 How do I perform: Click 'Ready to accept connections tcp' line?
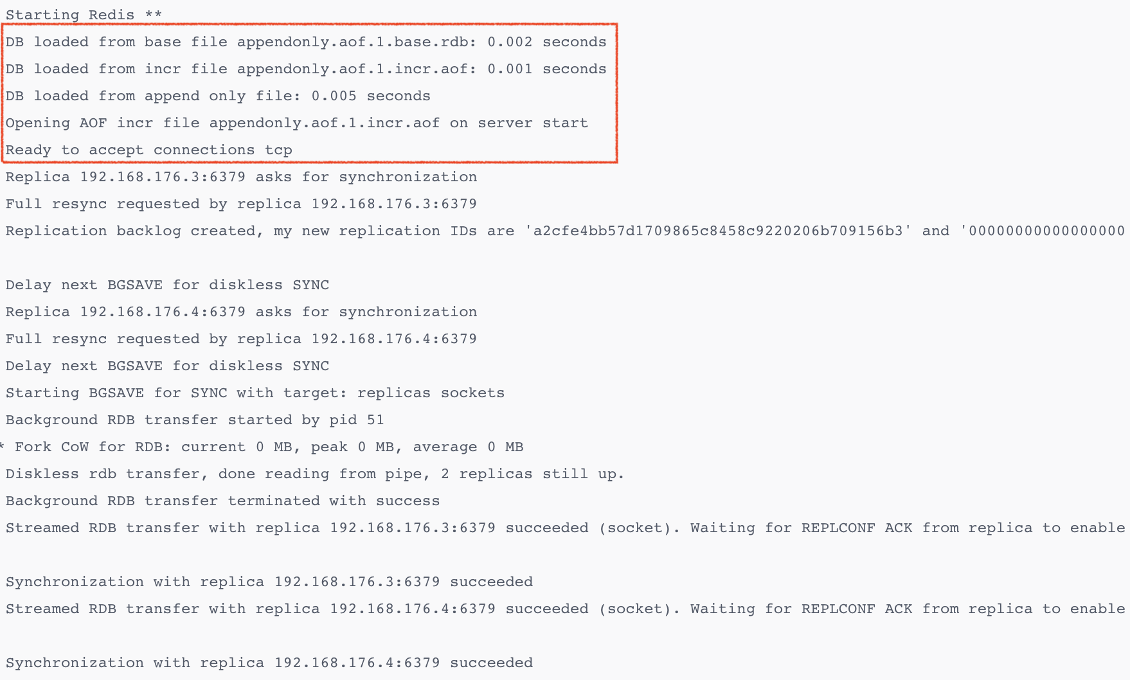(x=148, y=150)
